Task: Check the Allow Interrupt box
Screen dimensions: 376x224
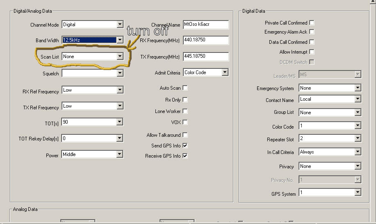Action: tap(312, 52)
